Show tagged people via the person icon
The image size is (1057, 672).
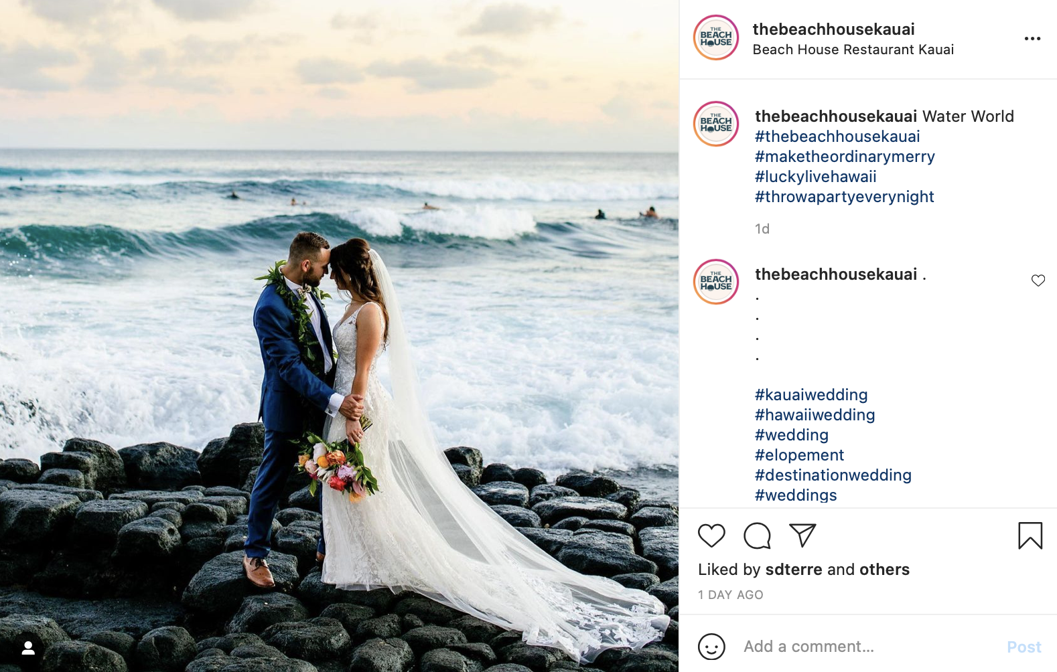pos(28,648)
